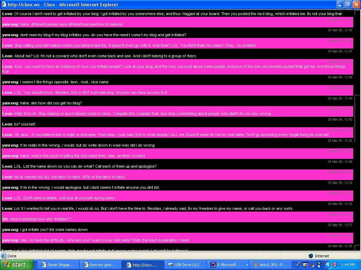Click message 'Well, first off. Stop making so much'
The width and height of the screenshot is (361, 270).
coord(143,114)
